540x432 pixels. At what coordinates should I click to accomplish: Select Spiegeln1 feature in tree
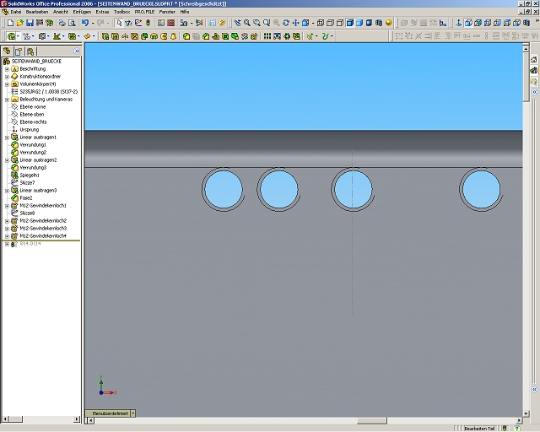click(30, 175)
